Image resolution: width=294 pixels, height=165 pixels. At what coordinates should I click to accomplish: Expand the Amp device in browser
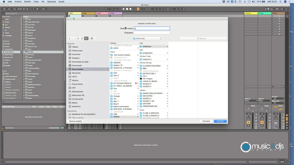point(24,19)
